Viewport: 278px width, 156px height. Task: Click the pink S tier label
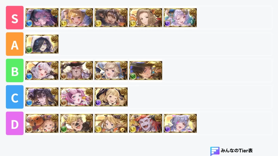[15, 18]
